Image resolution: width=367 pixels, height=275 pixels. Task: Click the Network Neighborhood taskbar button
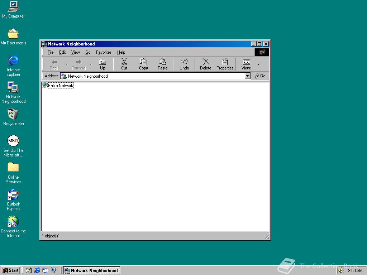pyautogui.click(x=92, y=271)
